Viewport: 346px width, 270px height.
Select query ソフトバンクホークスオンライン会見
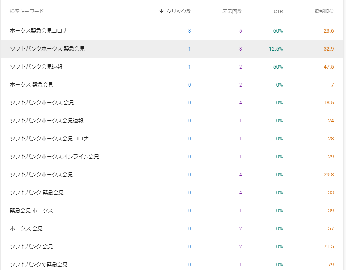[x=54, y=157]
